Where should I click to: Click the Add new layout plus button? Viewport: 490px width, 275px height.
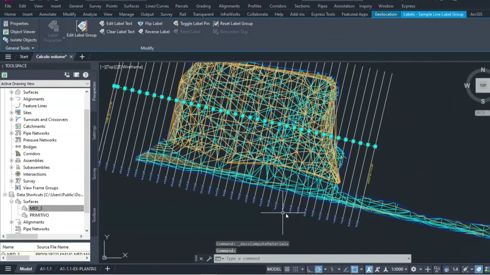108,269
